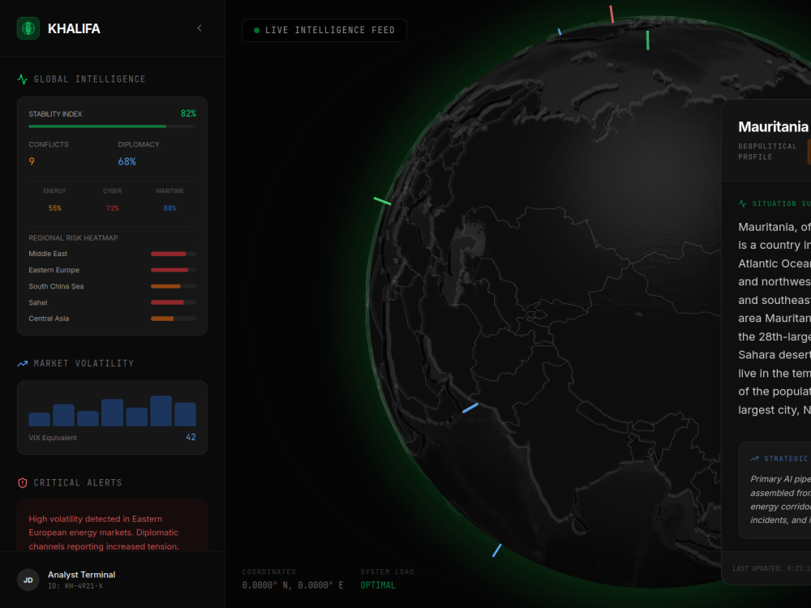Viewport: 811px width, 608px height.
Task: Open the Analyst Terminal profile name
Action: click(x=81, y=575)
